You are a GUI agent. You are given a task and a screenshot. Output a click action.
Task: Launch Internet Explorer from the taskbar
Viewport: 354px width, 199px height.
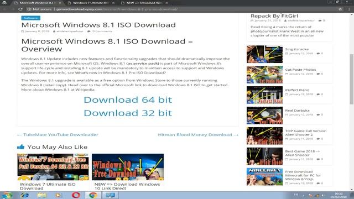coord(24,195)
